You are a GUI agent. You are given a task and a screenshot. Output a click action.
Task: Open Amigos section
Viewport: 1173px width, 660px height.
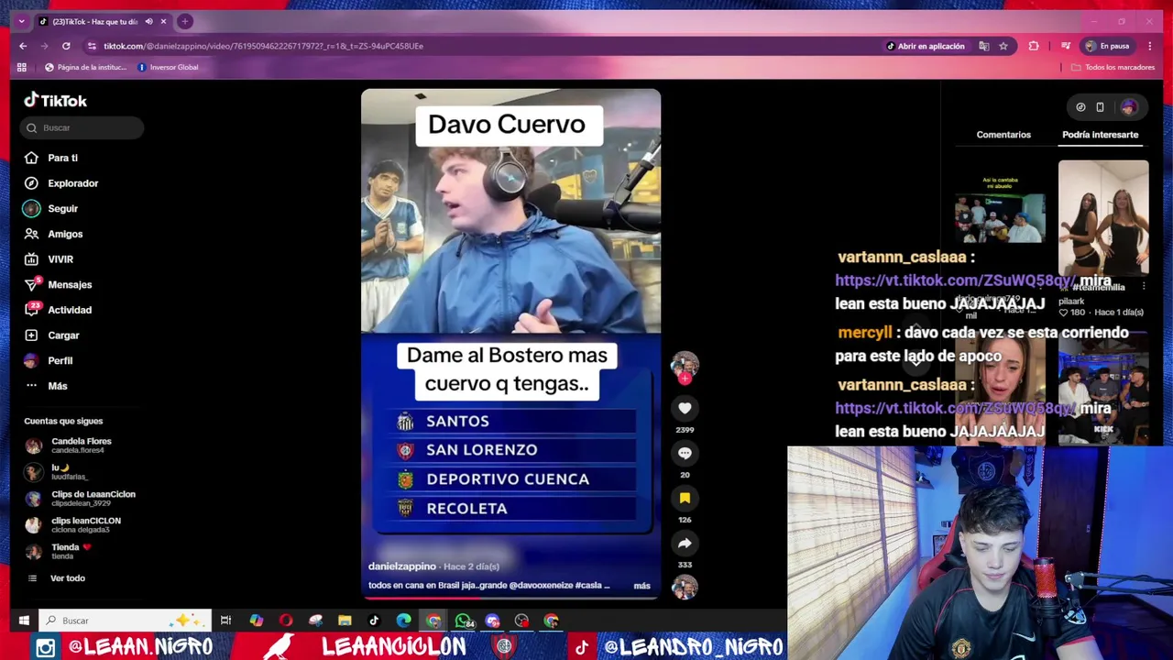[53, 234]
